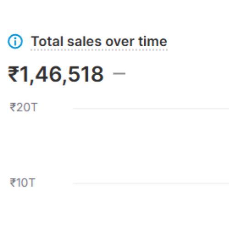
Task: Click the word "Total" in the title
Action: pyautogui.click(x=47, y=41)
